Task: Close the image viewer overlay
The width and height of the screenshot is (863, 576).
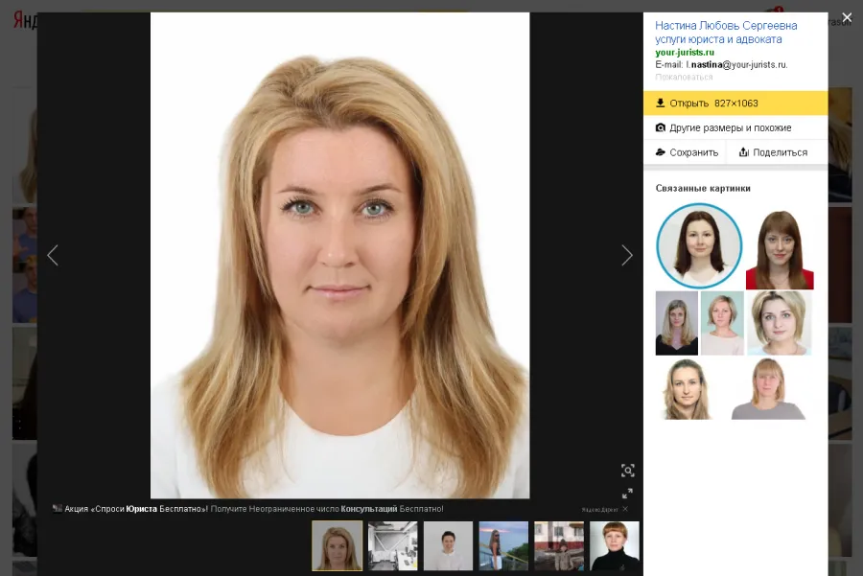Action: tap(847, 17)
